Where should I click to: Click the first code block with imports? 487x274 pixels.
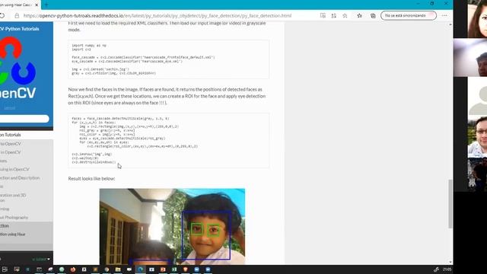pyautogui.click(x=169, y=59)
